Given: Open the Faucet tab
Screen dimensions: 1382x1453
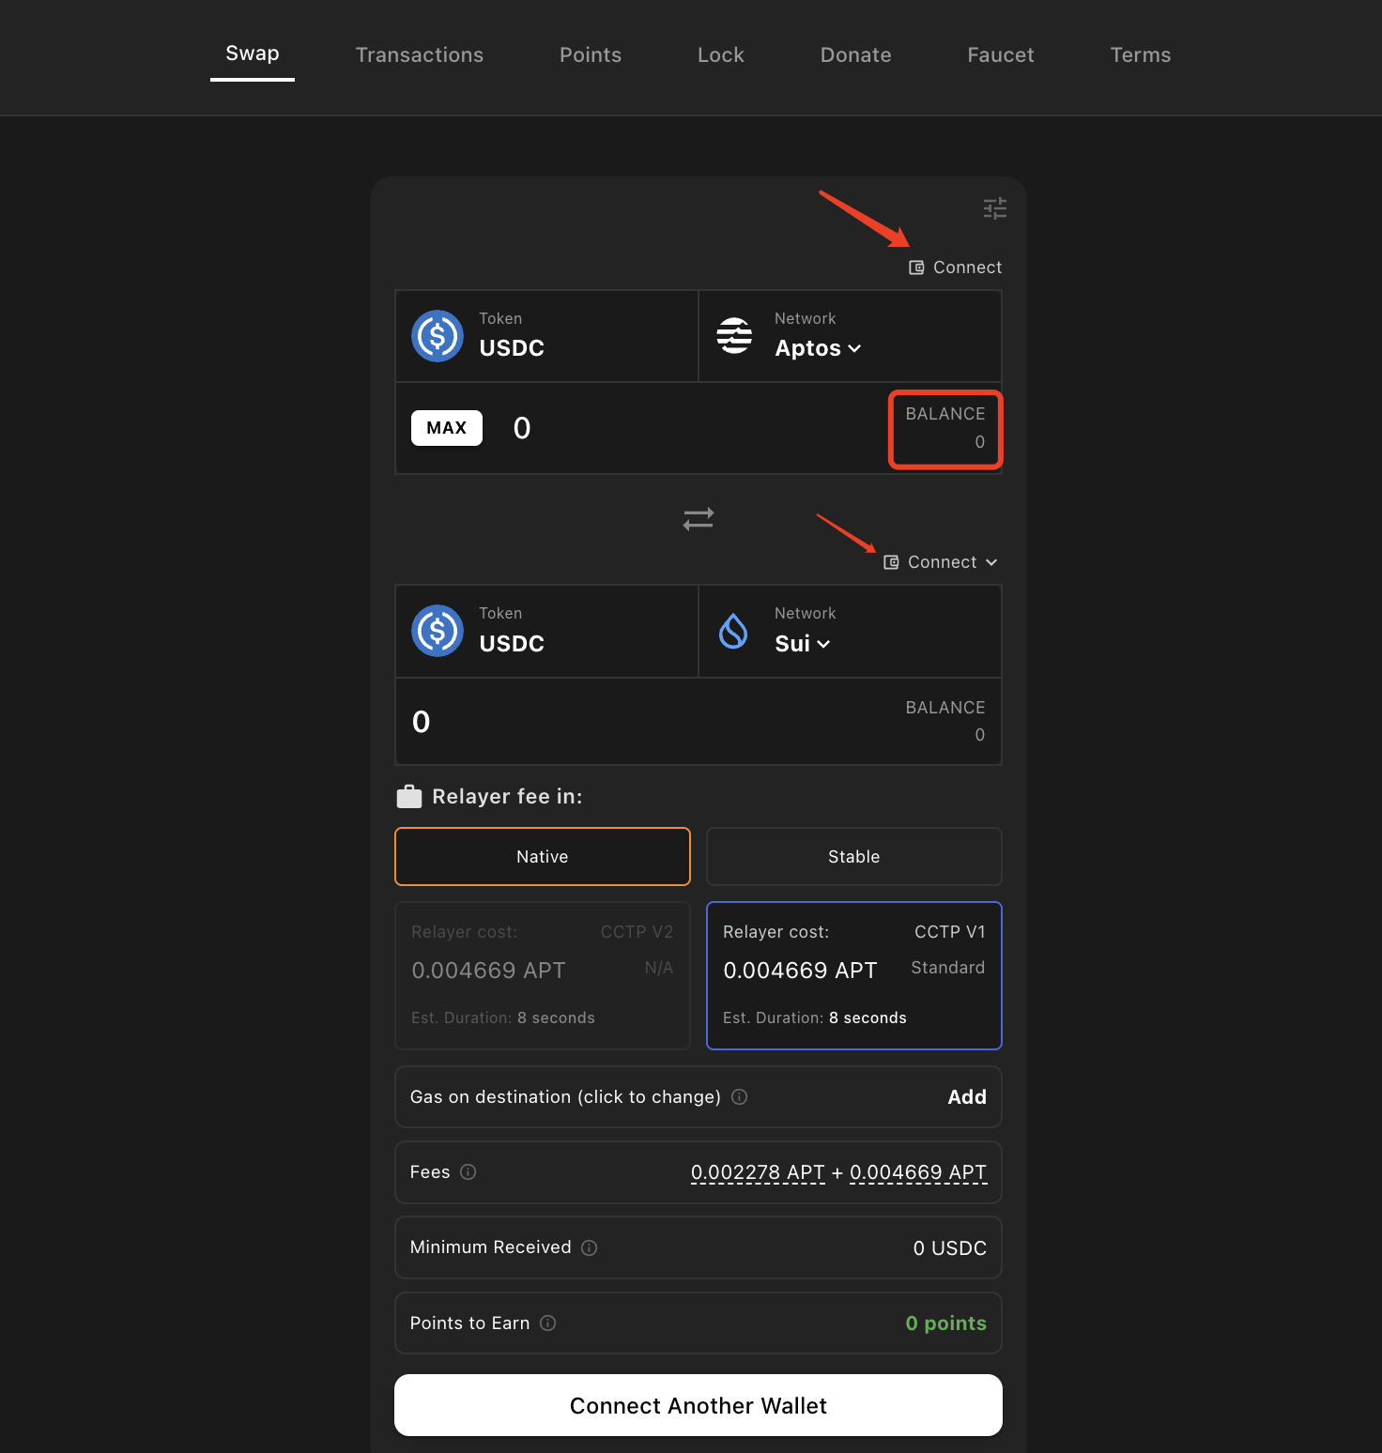Looking at the screenshot, I should point(1001,54).
